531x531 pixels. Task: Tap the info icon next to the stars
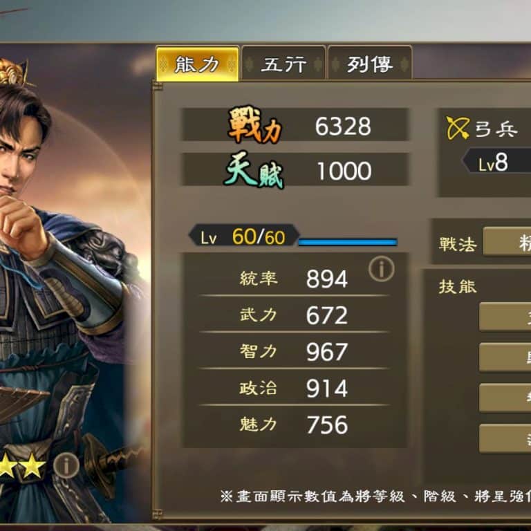point(66,465)
